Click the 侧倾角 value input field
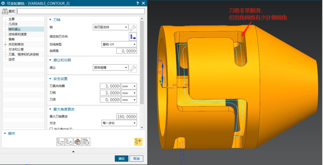Viewport: 323px width, 165px height. point(126,51)
